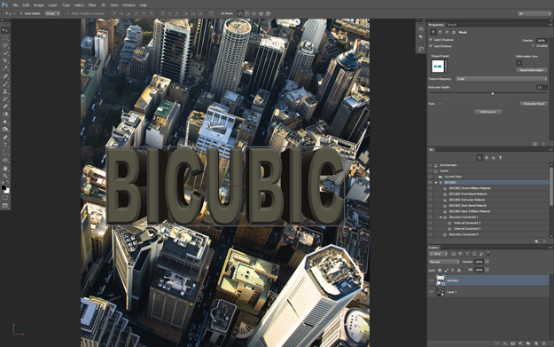Open the Filter menu
This screenshot has height=347, width=554.
(x=92, y=5)
